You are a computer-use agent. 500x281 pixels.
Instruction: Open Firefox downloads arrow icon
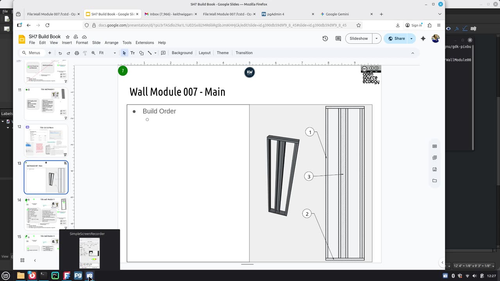[x=398, y=25]
